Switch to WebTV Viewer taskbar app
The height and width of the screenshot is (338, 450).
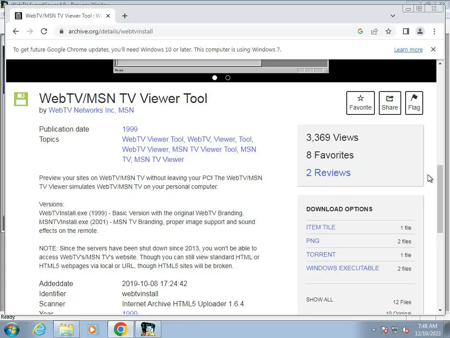(x=148, y=329)
